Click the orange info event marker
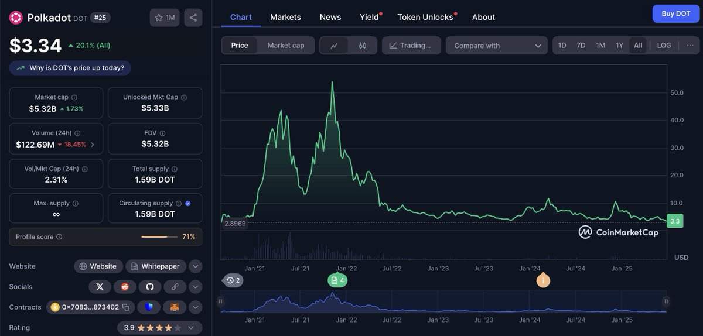 543,280
